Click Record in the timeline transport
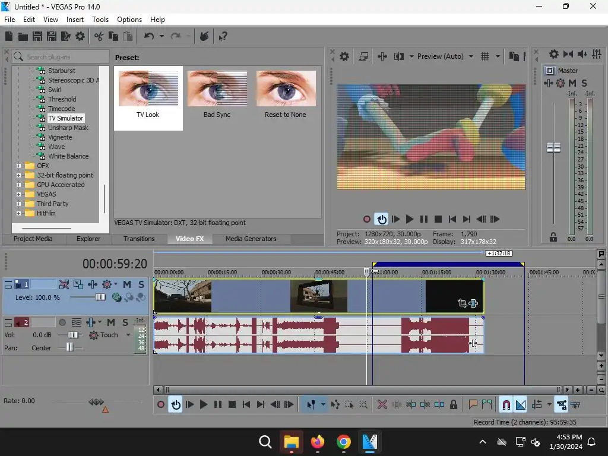 coord(161,405)
